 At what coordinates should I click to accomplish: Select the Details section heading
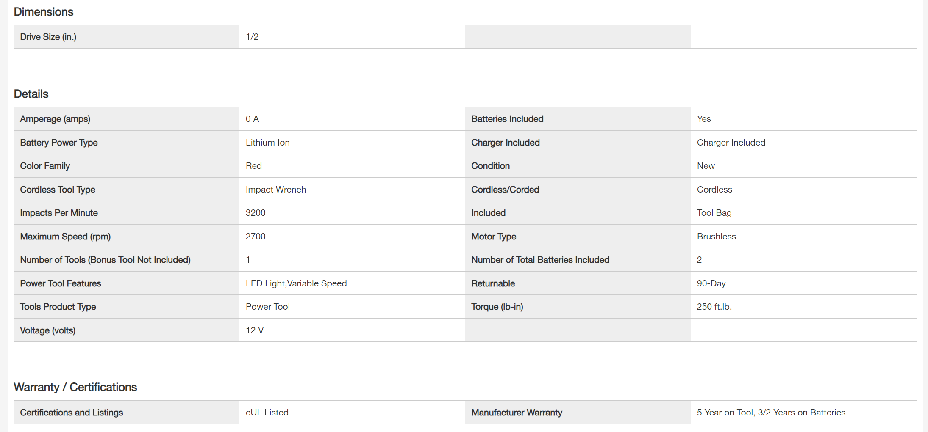coord(31,94)
